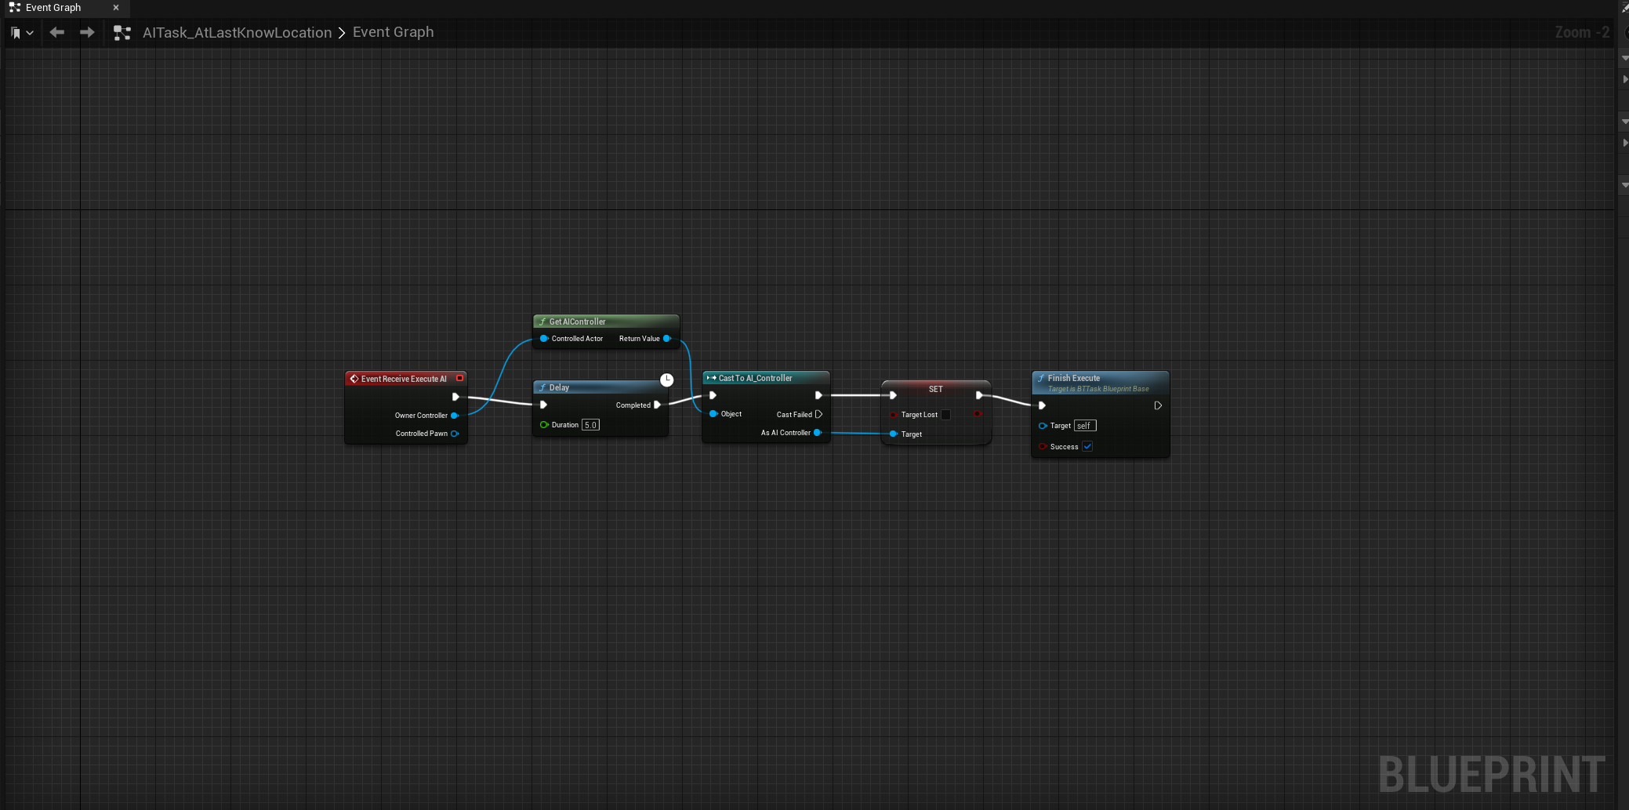Switch to the Event Graph tab
The height and width of the screenshot is (810, 1629).
pyautogui.click(x=55, y=8)
